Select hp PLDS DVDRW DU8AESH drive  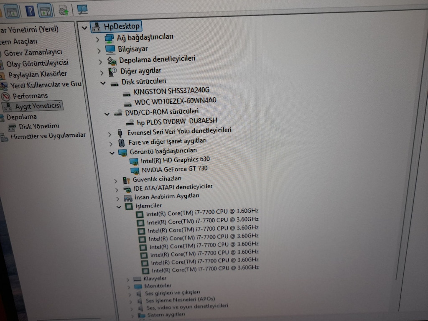coord(177,121)
